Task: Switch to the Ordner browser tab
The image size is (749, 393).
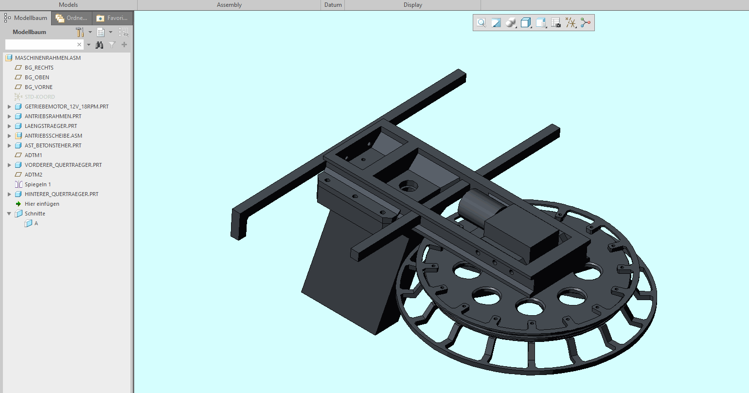Action: [72, 18]
